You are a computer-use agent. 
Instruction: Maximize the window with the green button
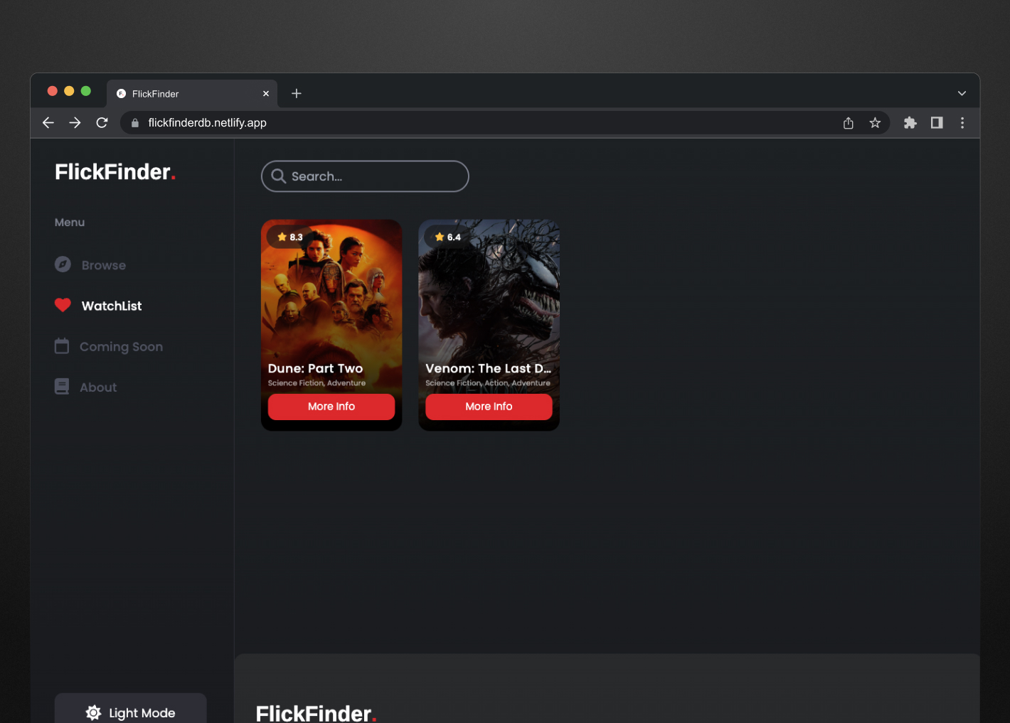86,91
